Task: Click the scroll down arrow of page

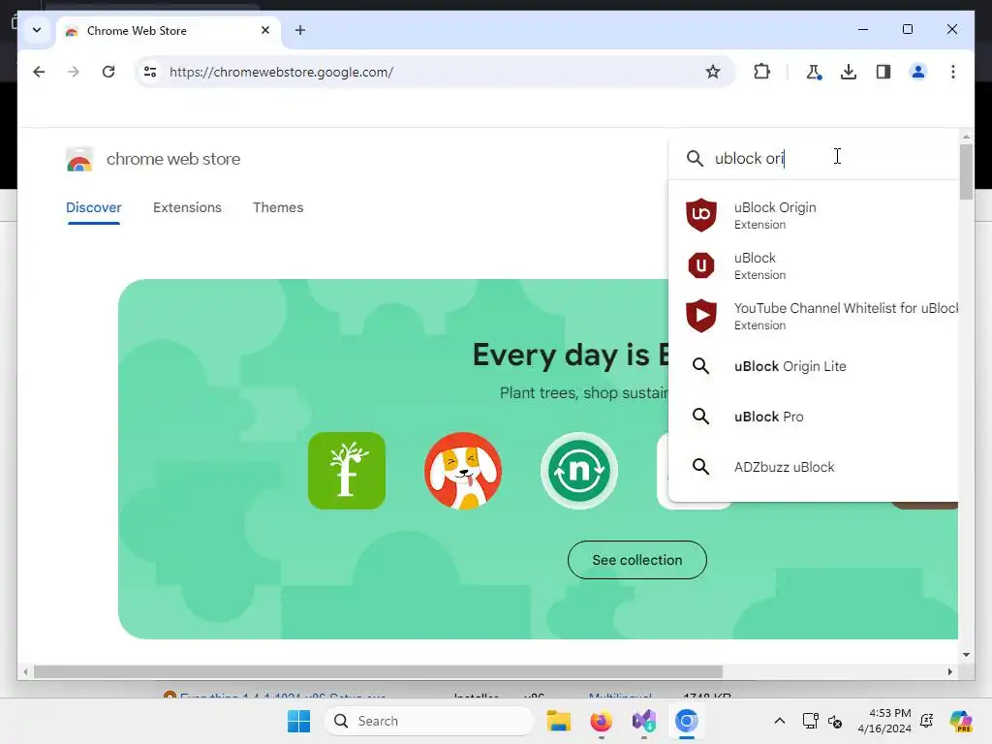Action: click(x=966, y=655)
